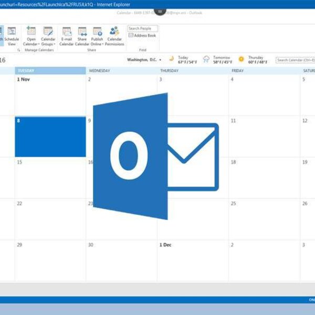
Task: Select day 2 under Wednesday
Action: point(121,95)
